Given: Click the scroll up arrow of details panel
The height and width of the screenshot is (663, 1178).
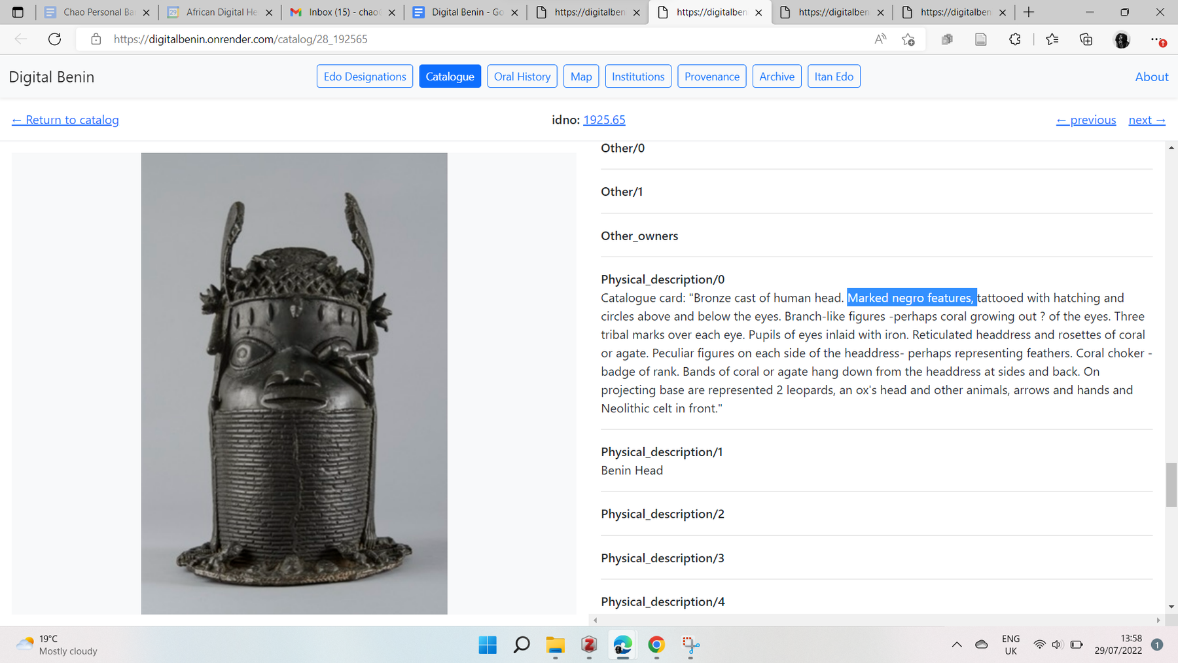Looking at the screenshot, I should coord(1171,148).
